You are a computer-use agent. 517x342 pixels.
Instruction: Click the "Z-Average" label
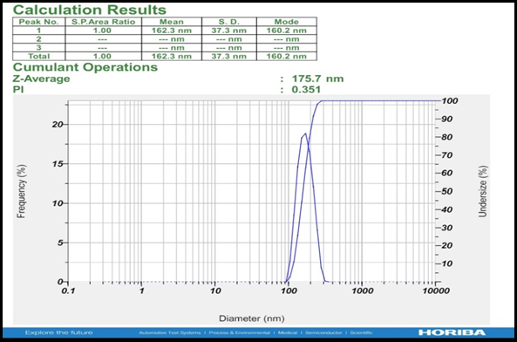coord(41,79)
